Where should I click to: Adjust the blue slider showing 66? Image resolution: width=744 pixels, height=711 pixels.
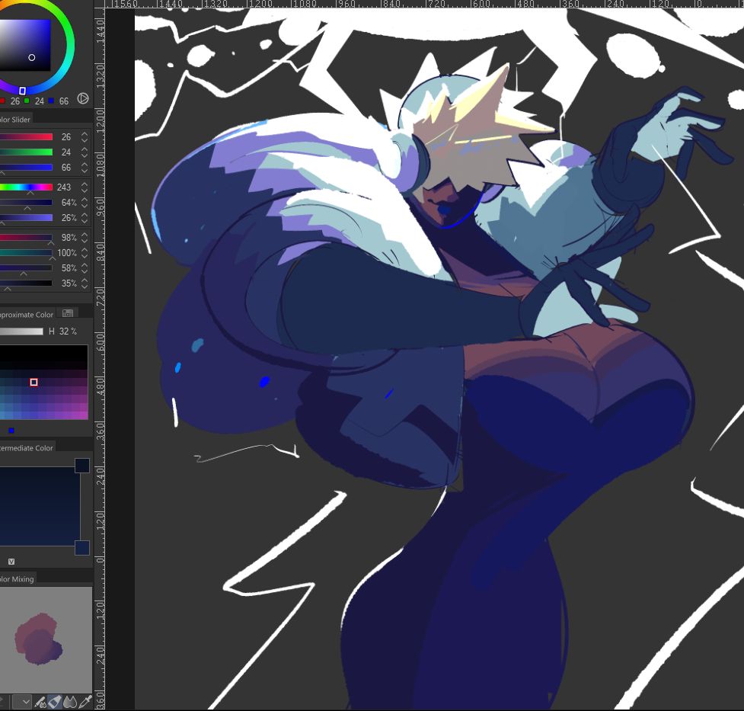pos(26,167)
